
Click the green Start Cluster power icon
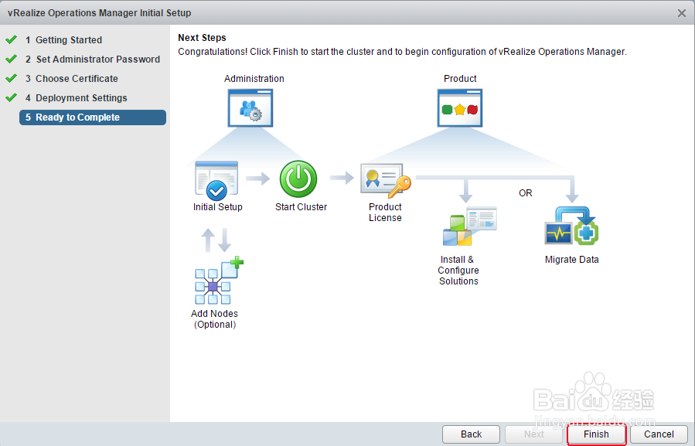click(x=298, y=179)
